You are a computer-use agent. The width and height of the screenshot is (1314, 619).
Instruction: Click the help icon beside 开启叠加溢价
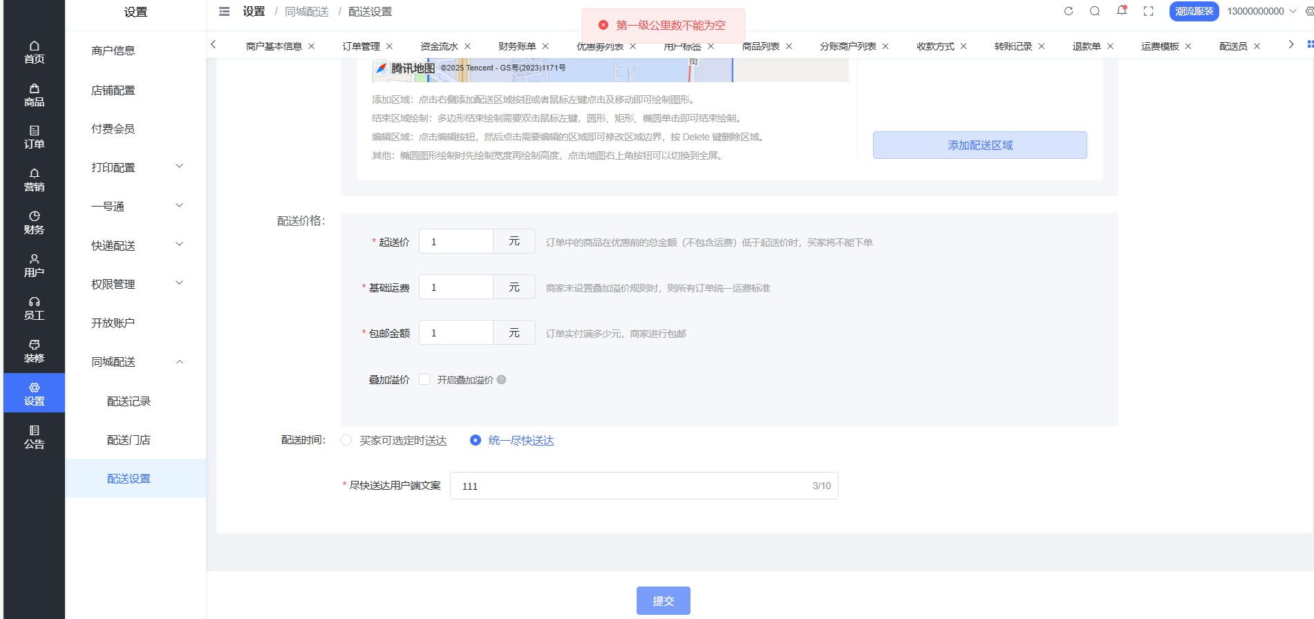click(502, 379)
